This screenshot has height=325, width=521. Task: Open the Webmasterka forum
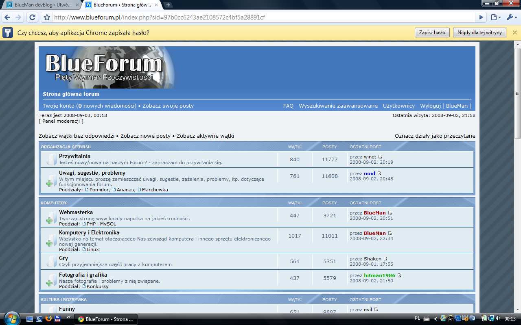pos(76,212)
